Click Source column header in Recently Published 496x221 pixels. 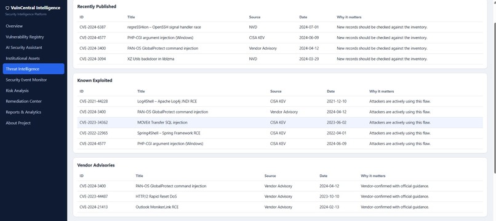coord(255,17)
